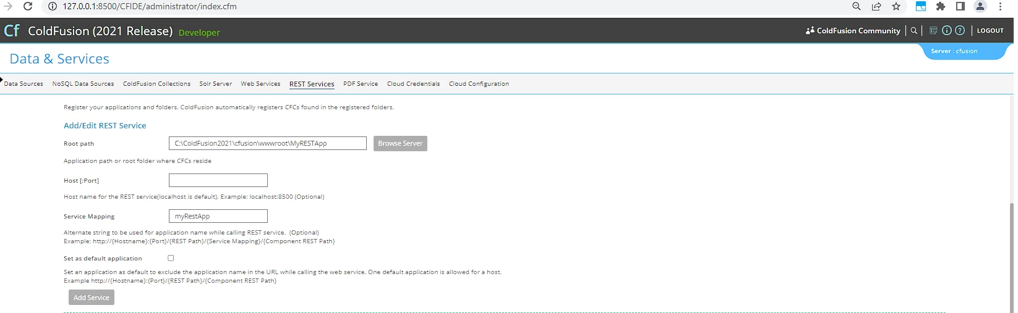Bookmark this page with the star icon
The image size is (1018, 313).
[896, 6]
